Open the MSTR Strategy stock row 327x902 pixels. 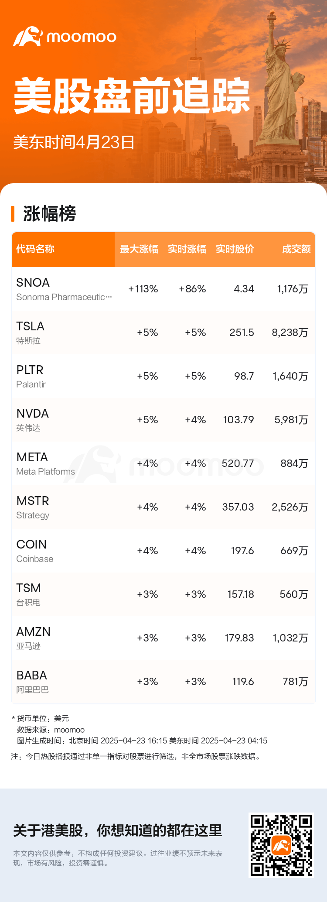tap(163, 507)
